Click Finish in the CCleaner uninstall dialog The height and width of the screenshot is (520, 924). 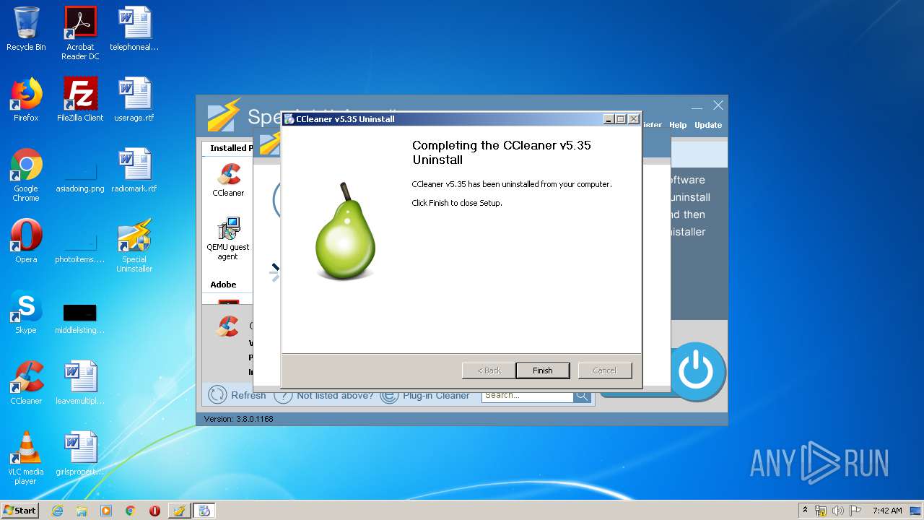pos(542,370)
